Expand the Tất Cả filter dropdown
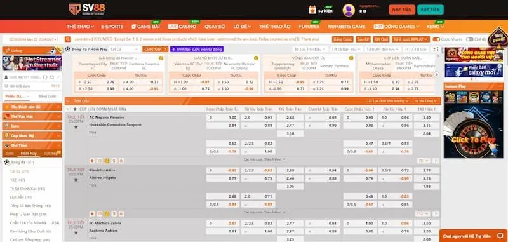 pos(124,50)
